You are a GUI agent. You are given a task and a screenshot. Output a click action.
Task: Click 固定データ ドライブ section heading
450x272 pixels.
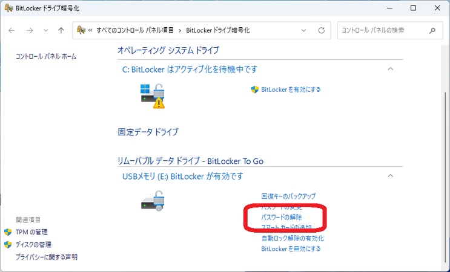tap(148, 132)
